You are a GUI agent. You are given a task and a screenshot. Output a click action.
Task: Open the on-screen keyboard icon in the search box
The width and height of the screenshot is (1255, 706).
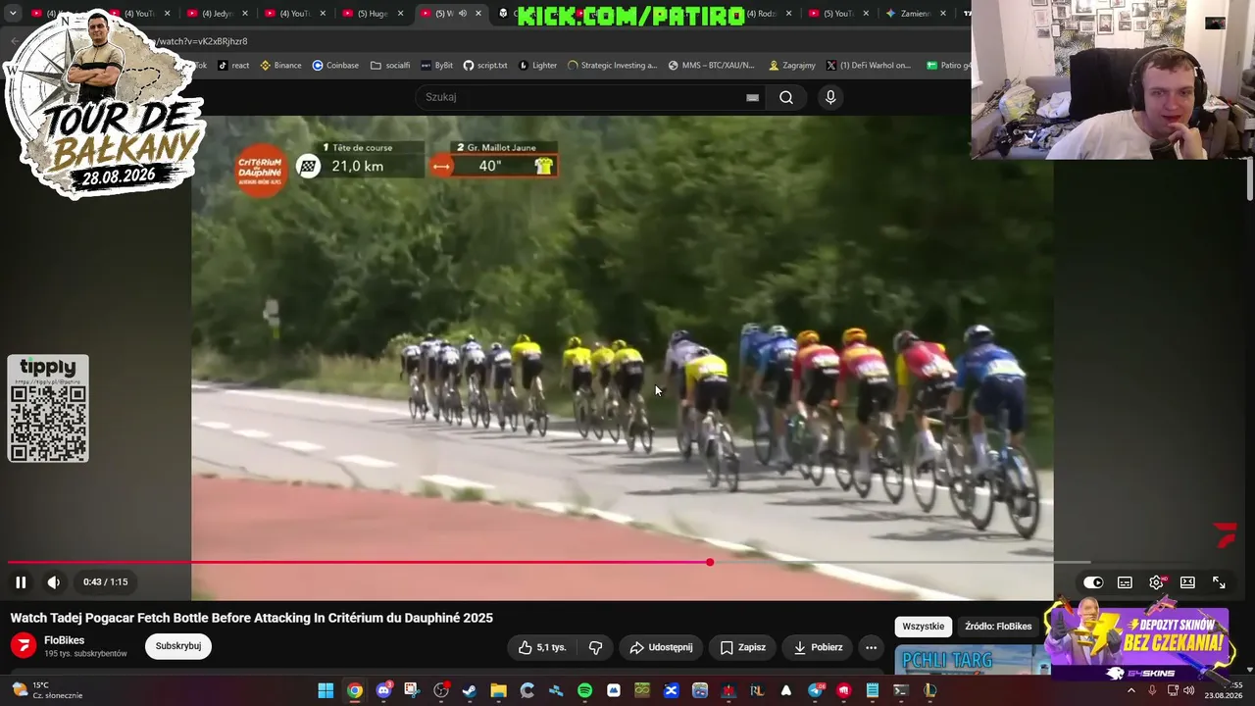752,97
